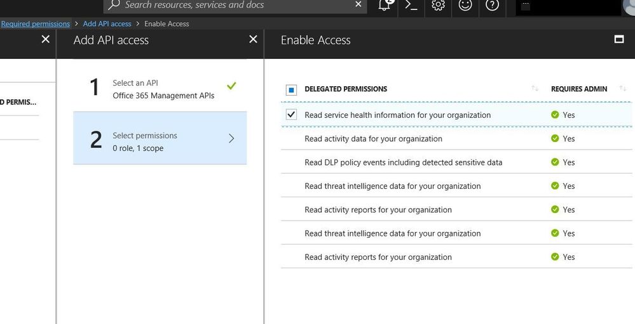Uncheck Read service health information permission
The height and width of the screenshot is (324, 635).
[291, 115]
